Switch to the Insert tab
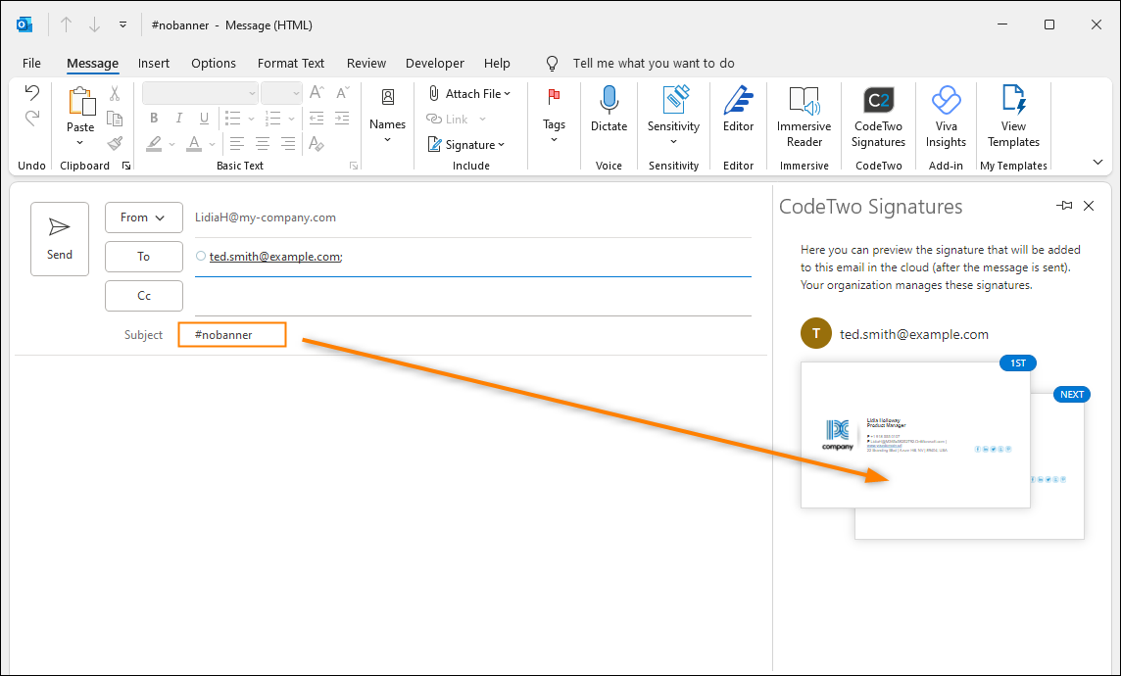Viewport: 1121px width, 676px height. [154, 63]
